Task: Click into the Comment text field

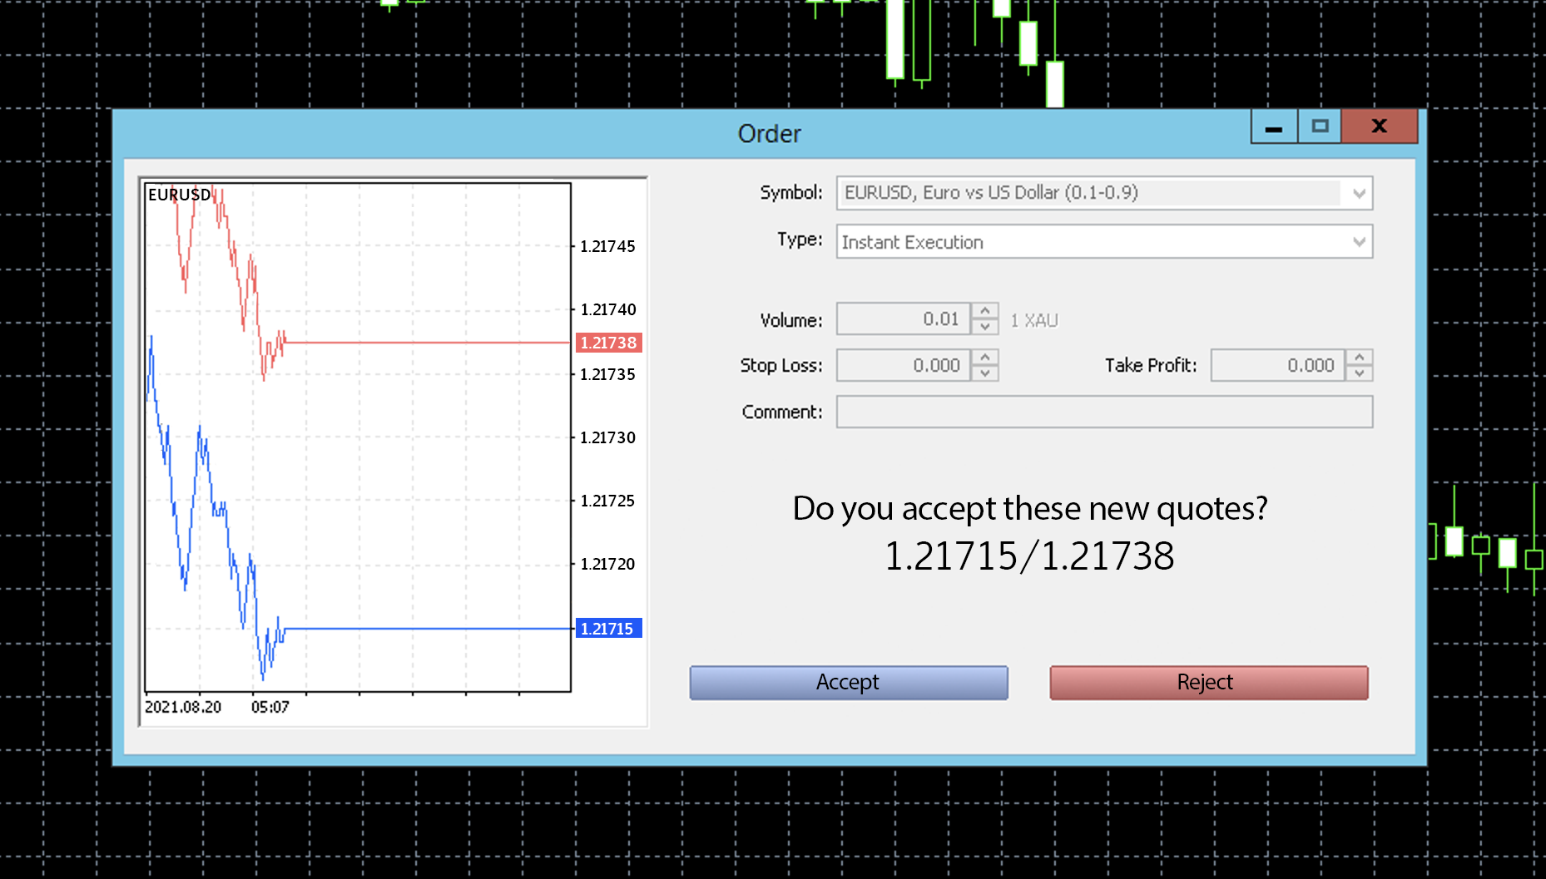Action: coord(1104,412)
